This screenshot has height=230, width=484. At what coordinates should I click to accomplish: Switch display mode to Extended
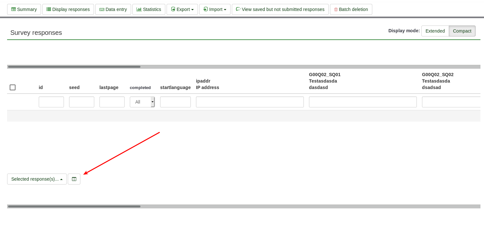[435, 31]
